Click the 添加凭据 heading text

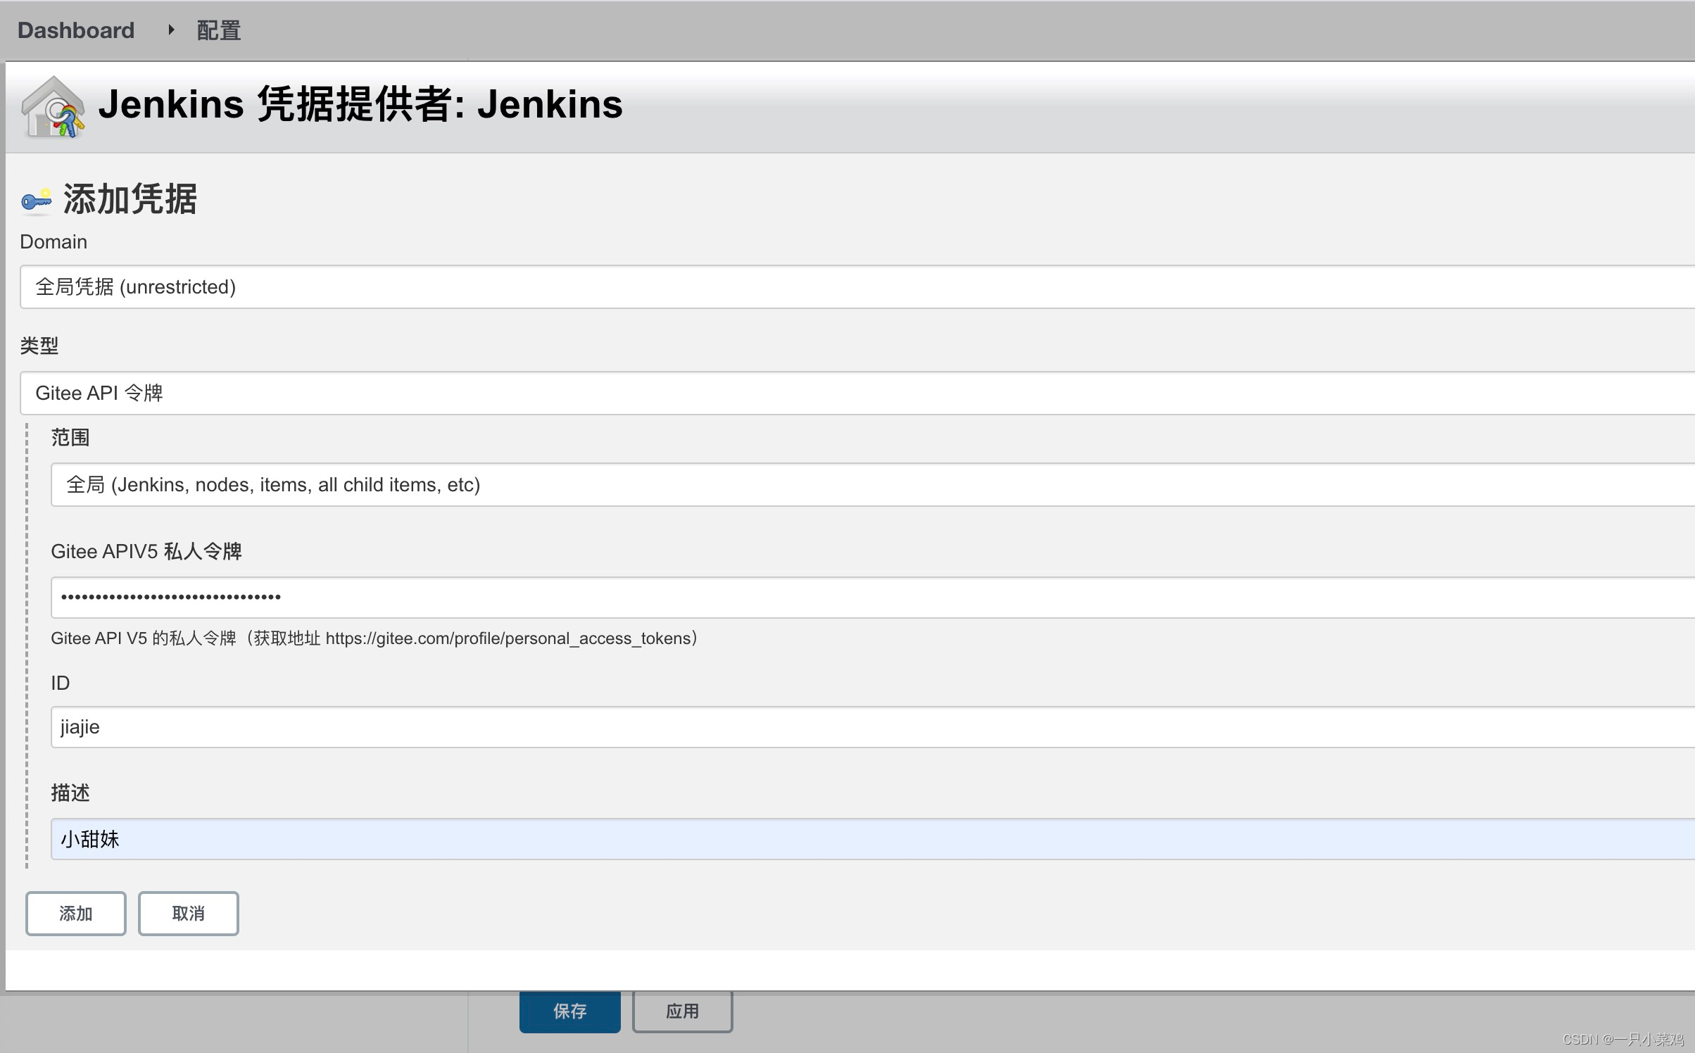[130, 199]
